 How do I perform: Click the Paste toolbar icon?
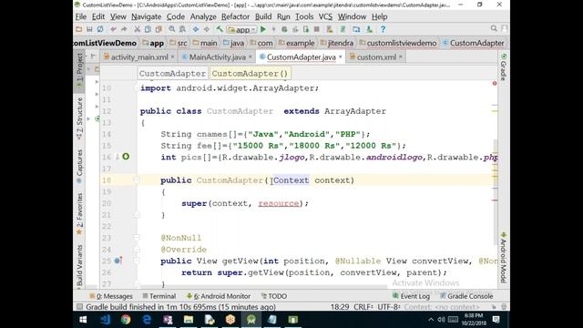[159, 29]
